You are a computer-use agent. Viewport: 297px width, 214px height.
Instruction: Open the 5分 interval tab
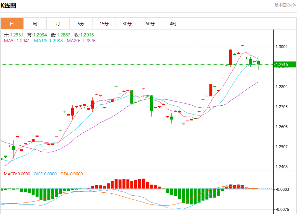(81, 24)
